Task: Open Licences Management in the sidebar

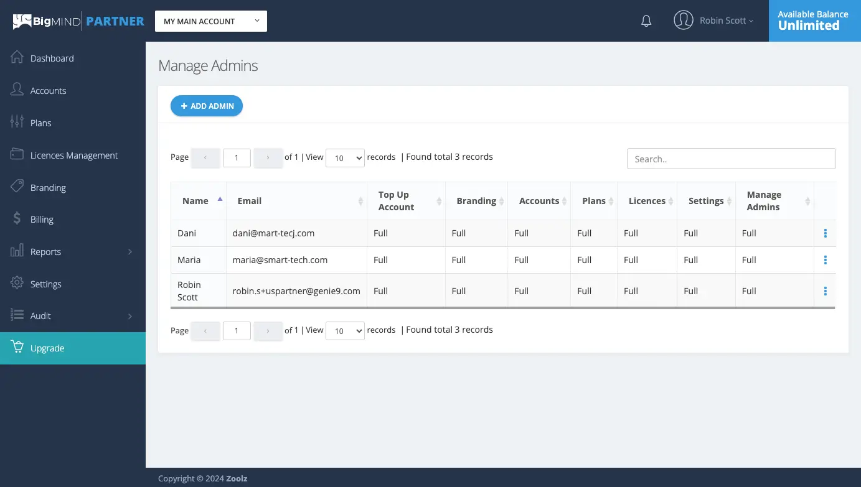Action: click(73, 155)
